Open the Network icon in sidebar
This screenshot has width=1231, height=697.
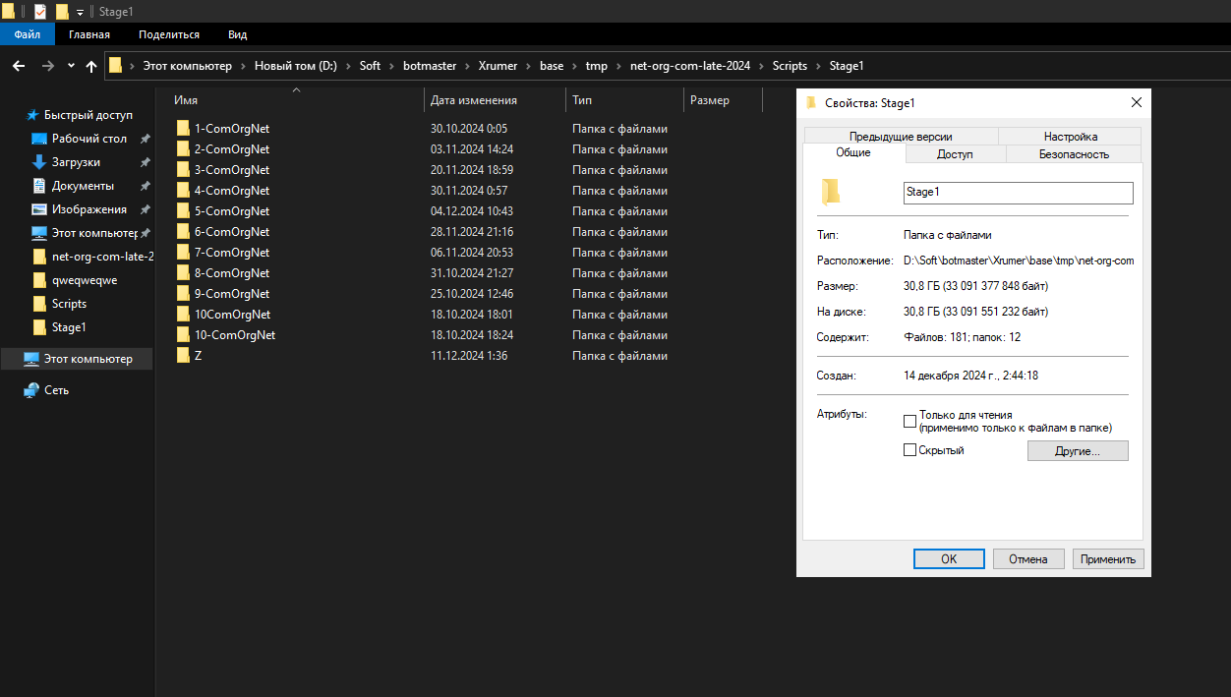[x=31, y=390]
